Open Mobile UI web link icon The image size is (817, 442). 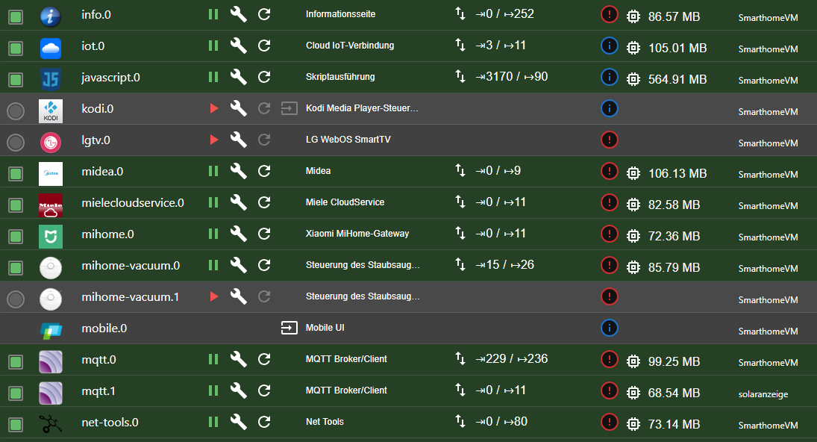pos(288,328)
